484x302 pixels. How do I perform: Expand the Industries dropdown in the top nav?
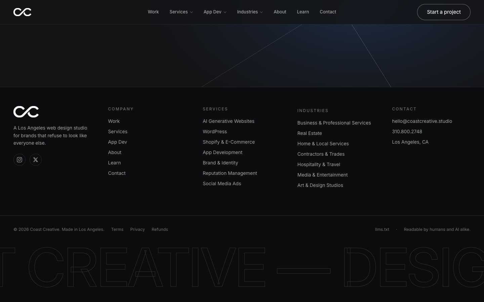(x=250, y=12)
